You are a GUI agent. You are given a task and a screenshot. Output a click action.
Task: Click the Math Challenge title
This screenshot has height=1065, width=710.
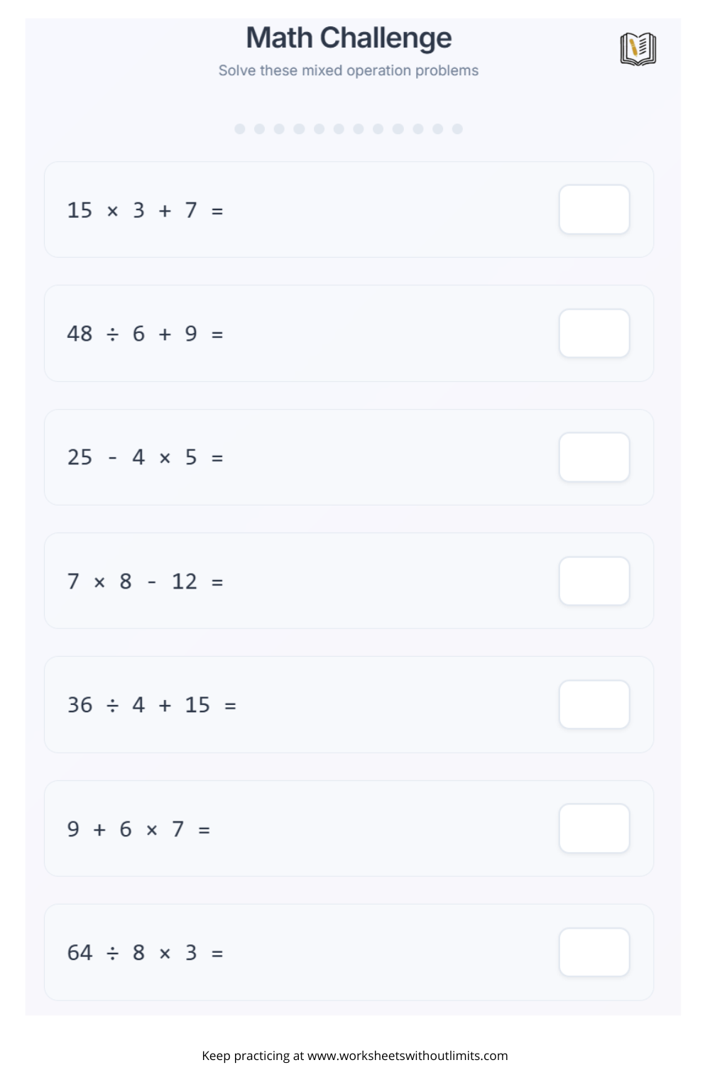click(349, 38)
